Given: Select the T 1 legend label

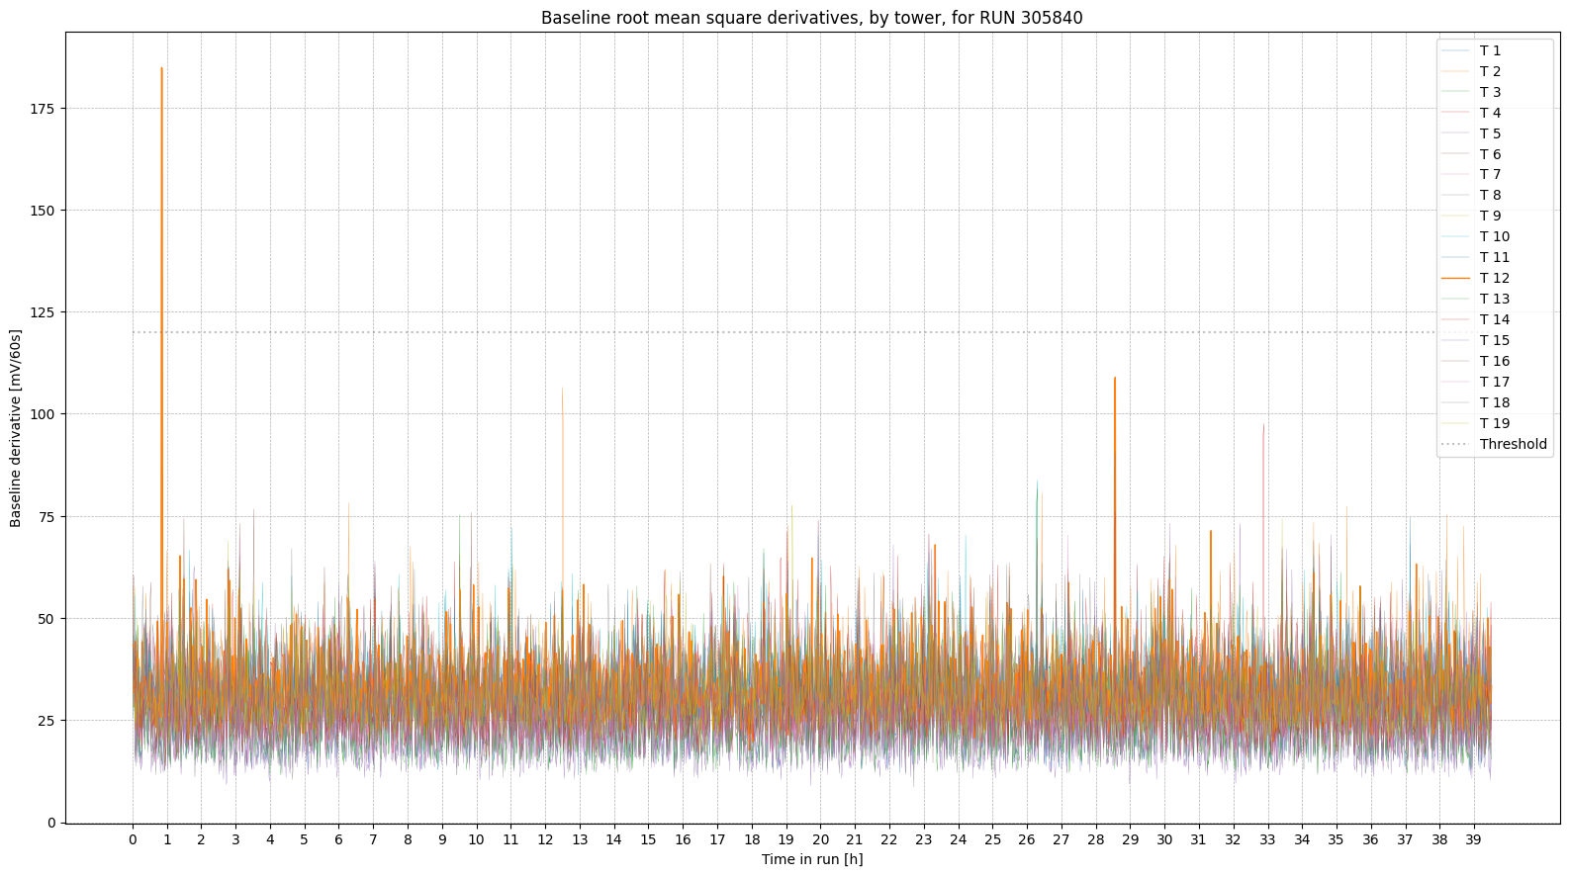Looking at the screenshot, I should click(x=1490, y=50).
